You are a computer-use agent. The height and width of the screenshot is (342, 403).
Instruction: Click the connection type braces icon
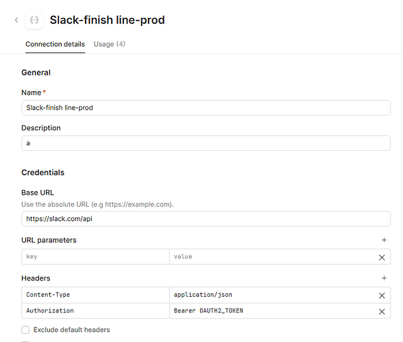[x=34, y=20]
